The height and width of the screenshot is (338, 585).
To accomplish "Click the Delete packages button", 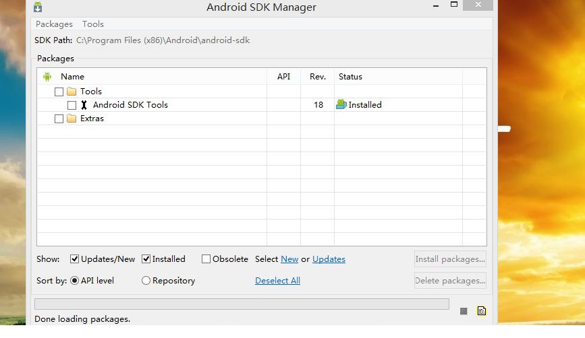I will click(450, 281).
